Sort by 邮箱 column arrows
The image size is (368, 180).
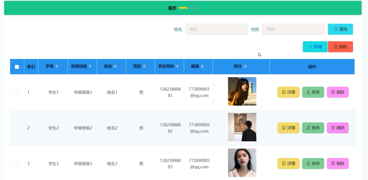point(202,66)
